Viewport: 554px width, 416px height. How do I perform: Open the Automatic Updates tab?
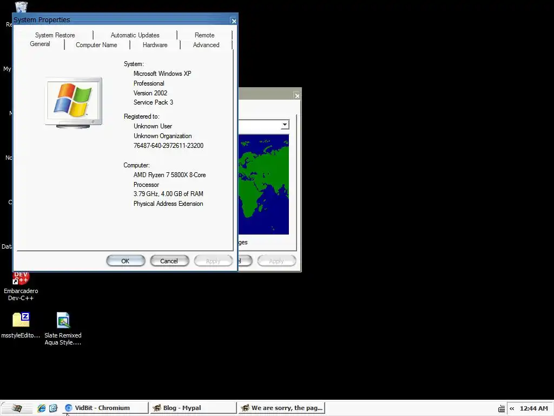click(135, 35)
